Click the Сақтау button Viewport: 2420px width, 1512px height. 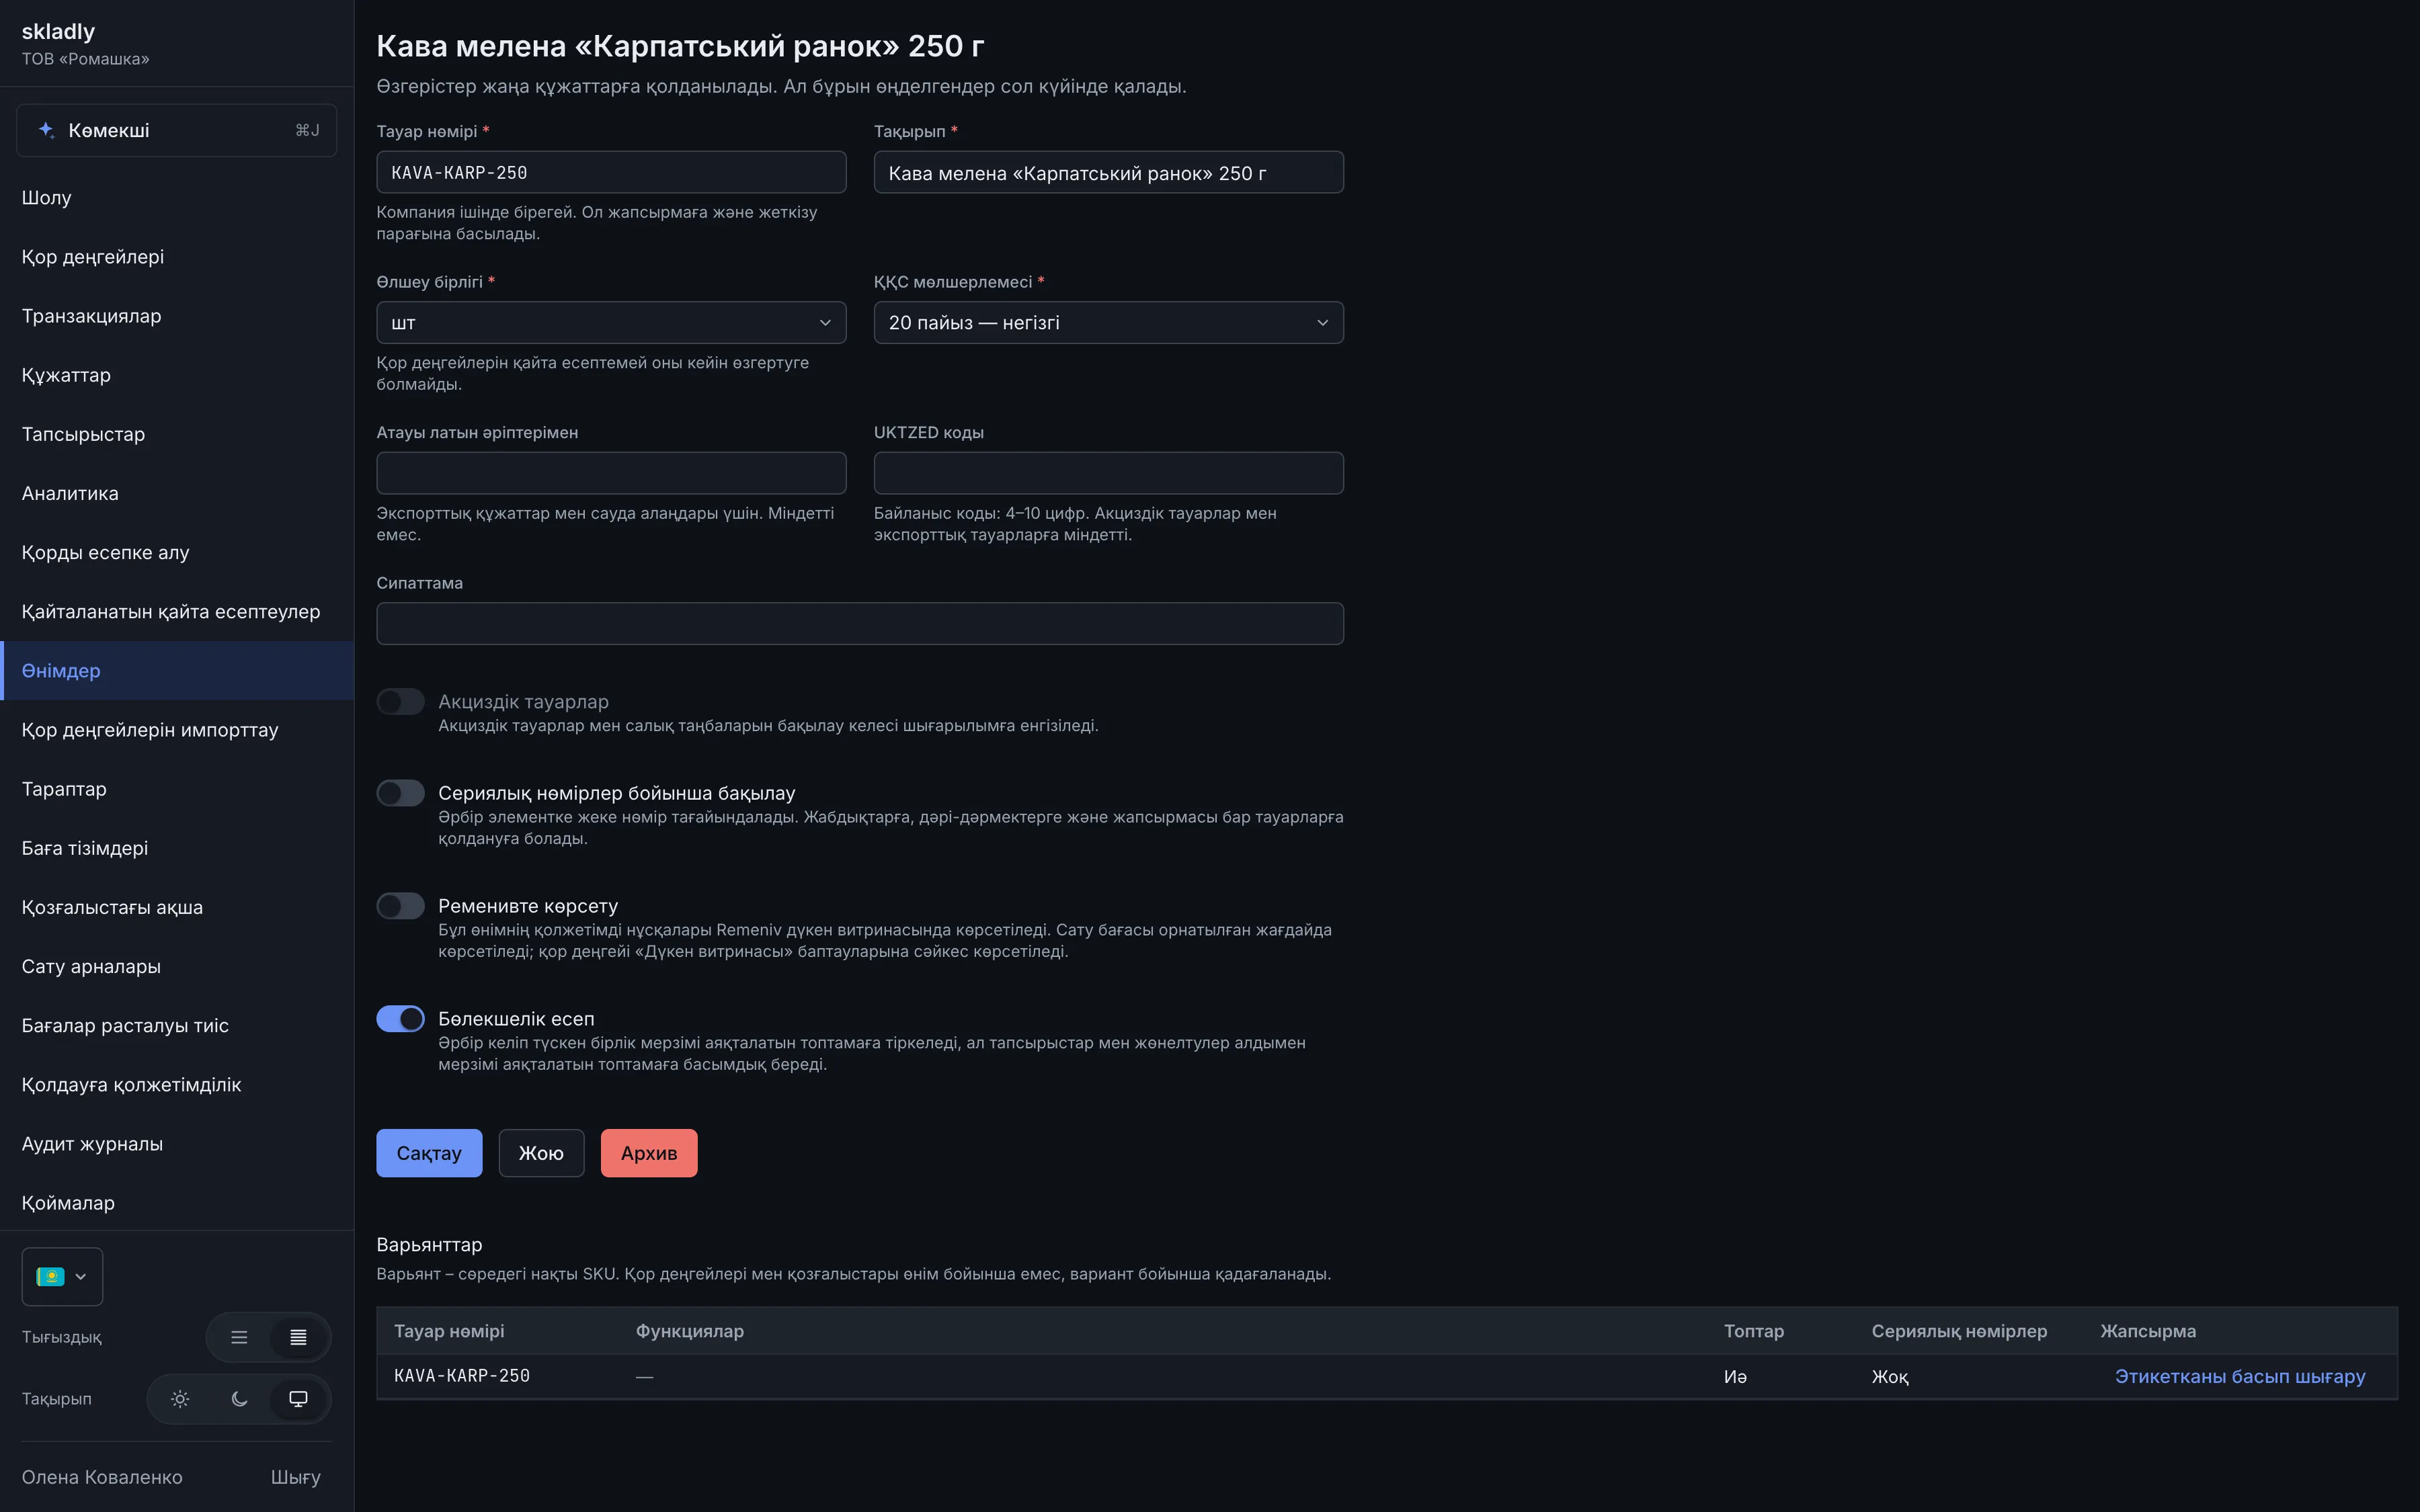coord(429,1153)
